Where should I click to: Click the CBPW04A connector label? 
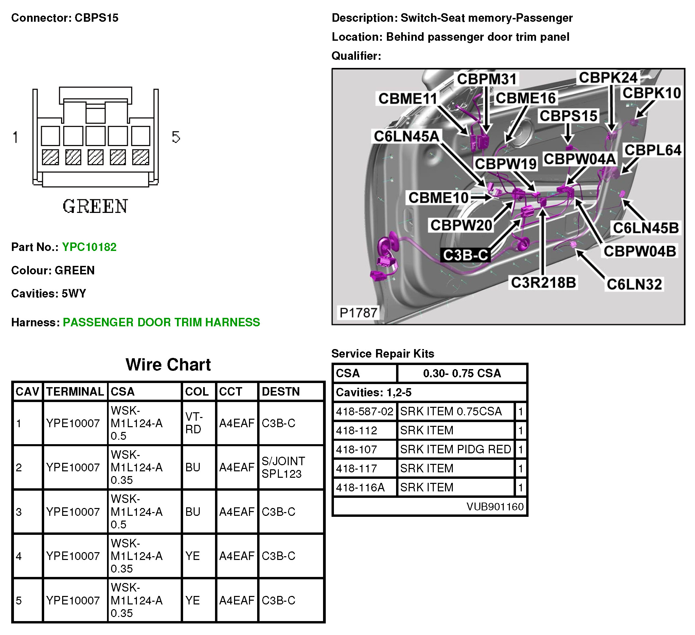[580, 159]
